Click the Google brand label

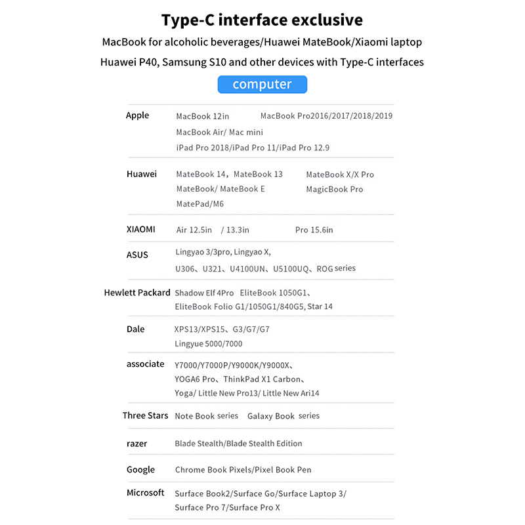coord(141,470)
